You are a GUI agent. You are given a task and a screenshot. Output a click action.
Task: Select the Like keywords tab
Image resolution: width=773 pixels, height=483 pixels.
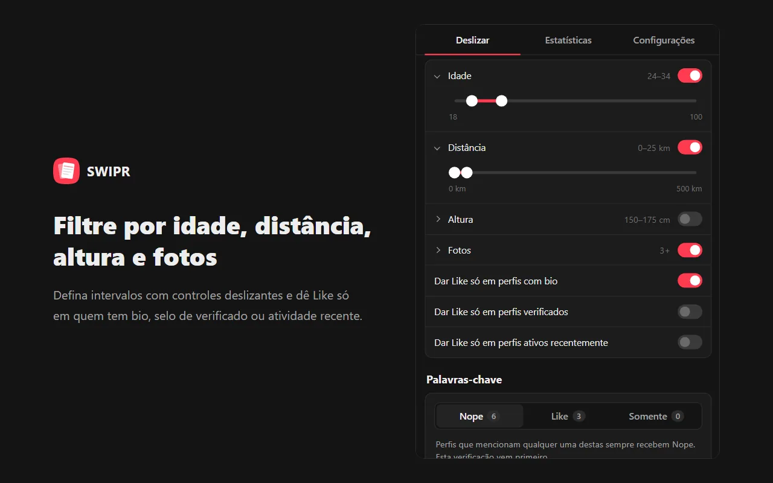568,416
